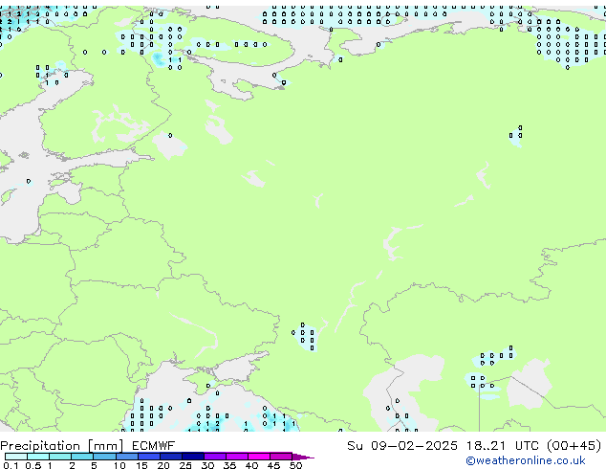Click the ECMWF model label
Viewport: 606px width, 469px height.
tap(154, 446)
